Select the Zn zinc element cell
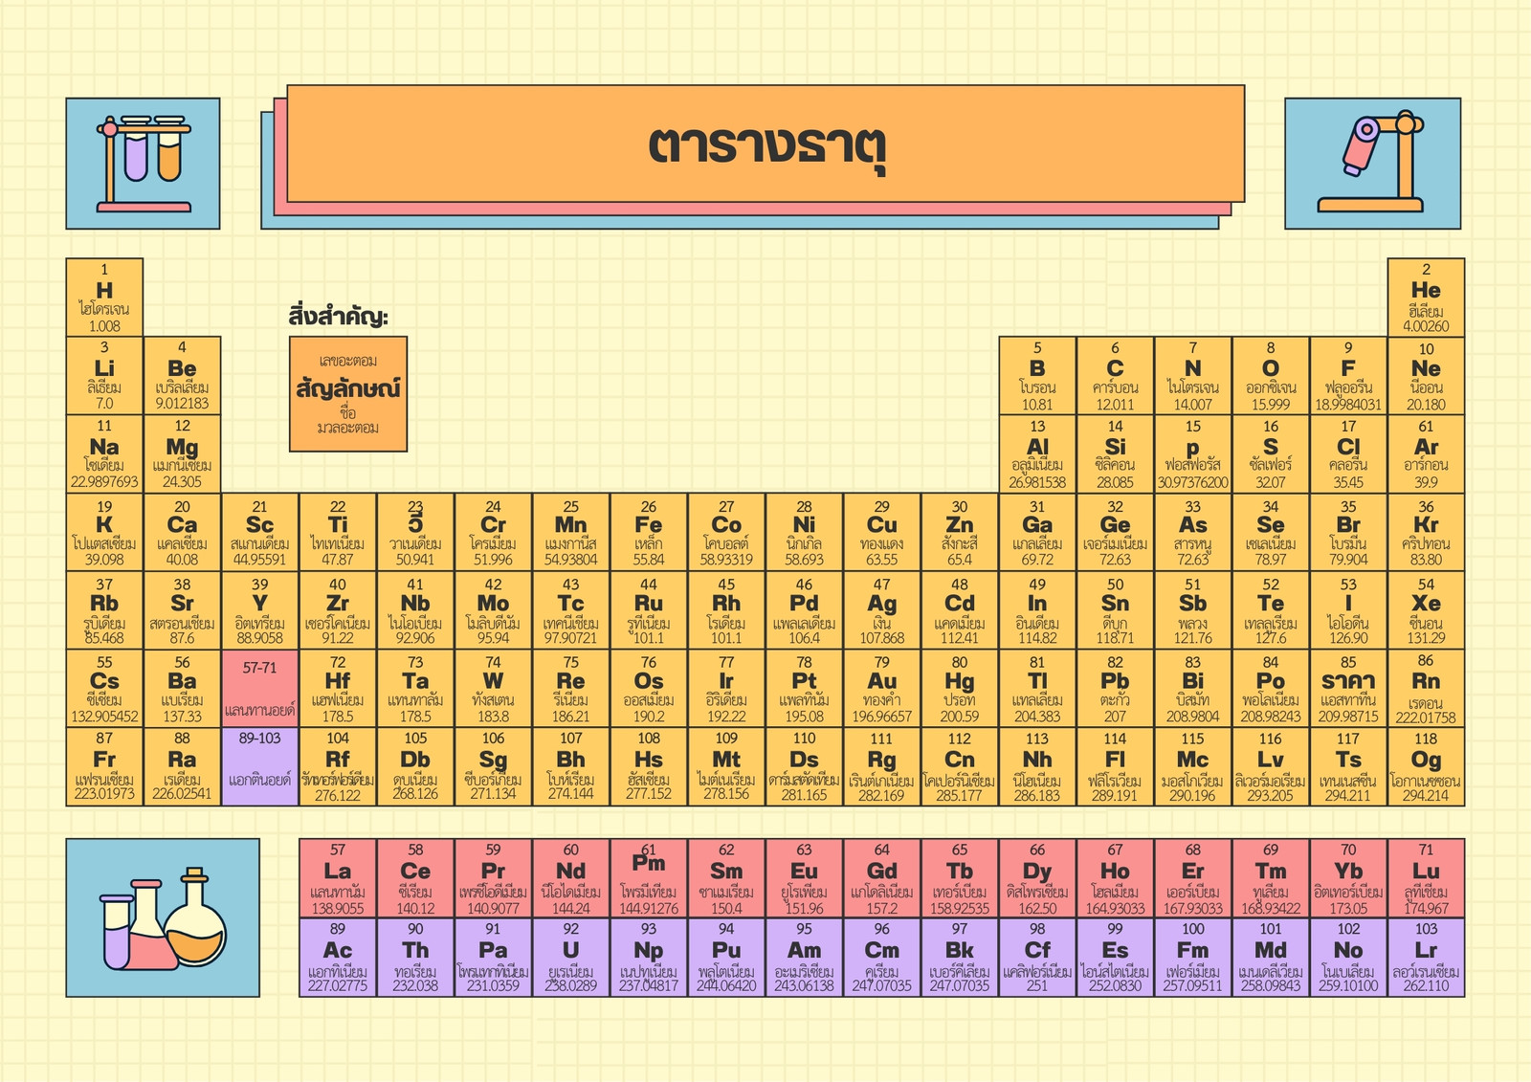Viewport: 1531px width, 1082px height. tap(960, 532)
